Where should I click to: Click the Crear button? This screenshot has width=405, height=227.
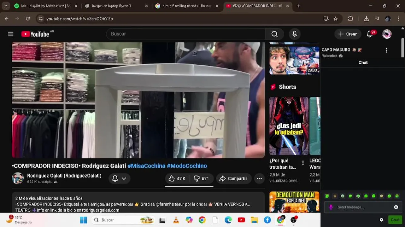click(347, 34)
